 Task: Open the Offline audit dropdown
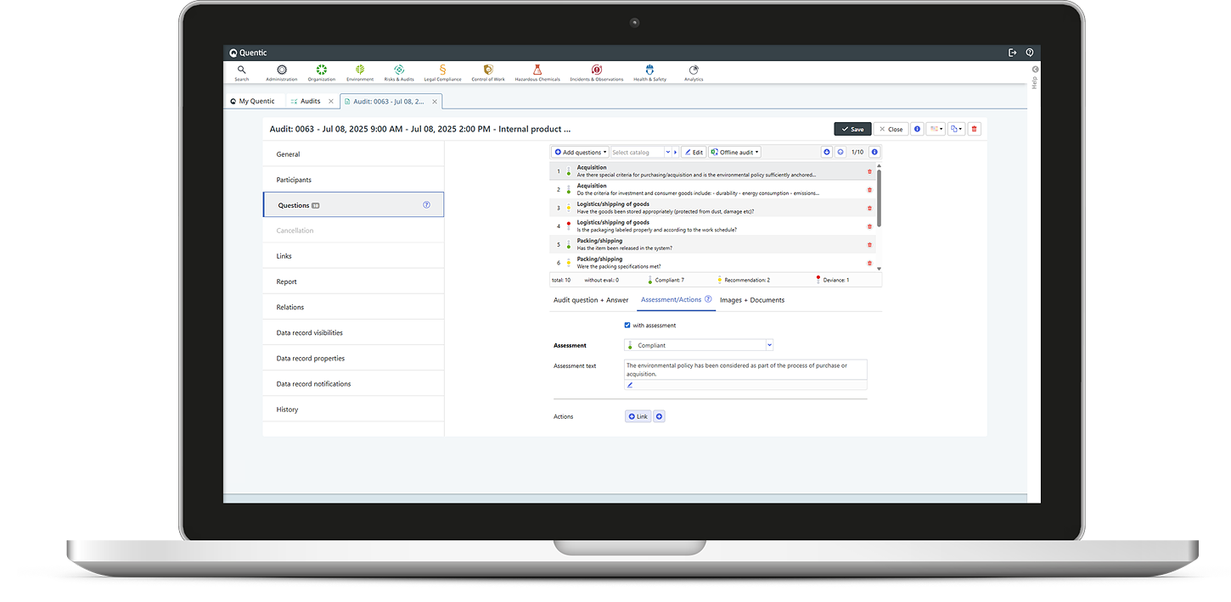(x=735, y=153)
